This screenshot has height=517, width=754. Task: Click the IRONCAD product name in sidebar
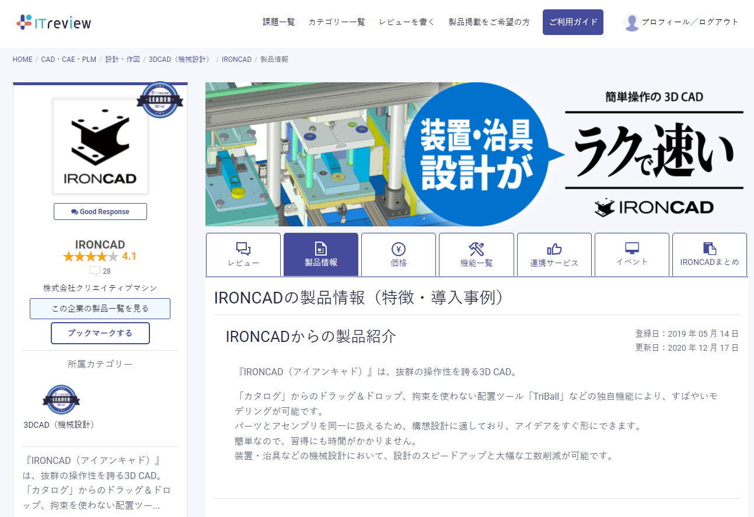click(x=100, y=244)
